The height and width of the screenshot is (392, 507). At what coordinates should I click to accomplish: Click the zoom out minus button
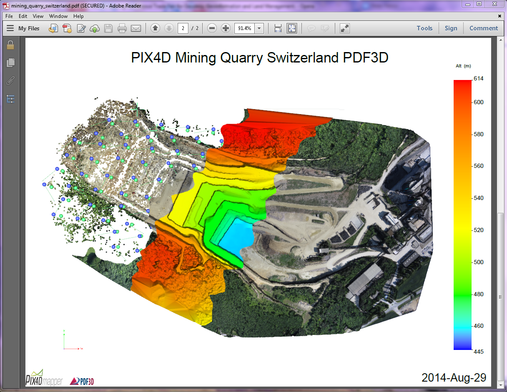pyautogui.click(x=212, y=28)
